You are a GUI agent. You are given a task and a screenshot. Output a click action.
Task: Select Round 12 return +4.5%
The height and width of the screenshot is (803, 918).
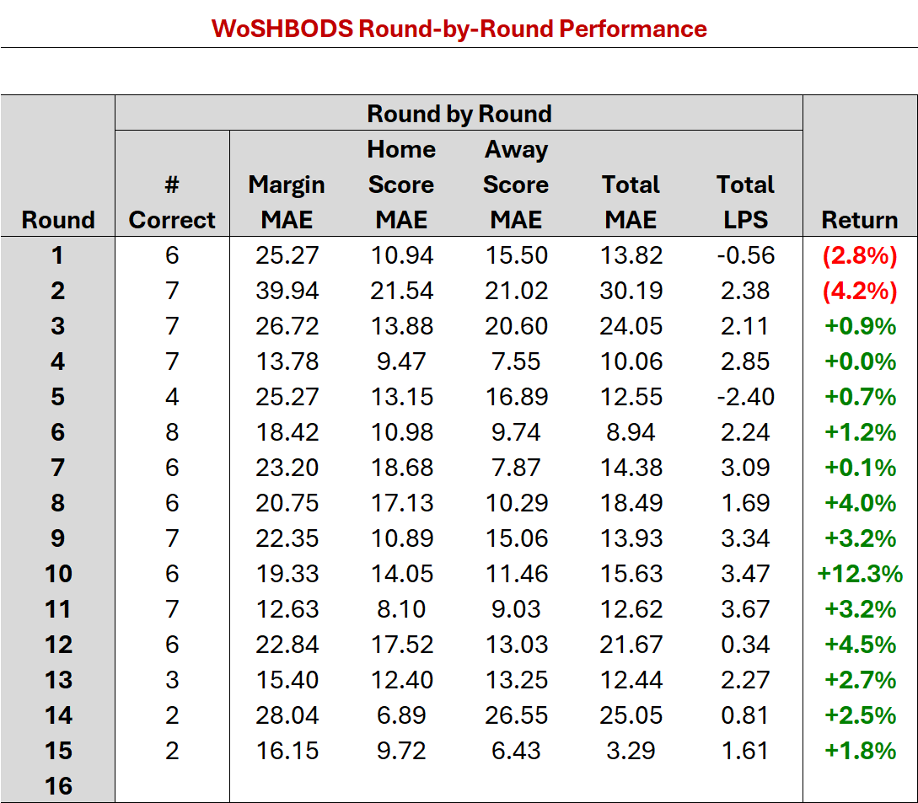click(860, 645)
